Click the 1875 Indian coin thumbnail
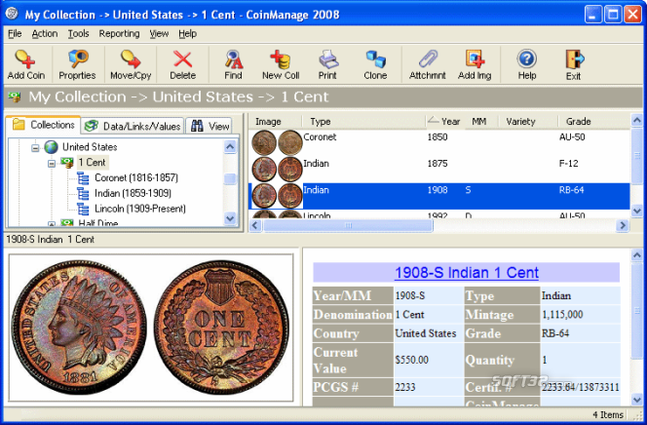The height and width of the screenshot is (425, 647). 277,169
